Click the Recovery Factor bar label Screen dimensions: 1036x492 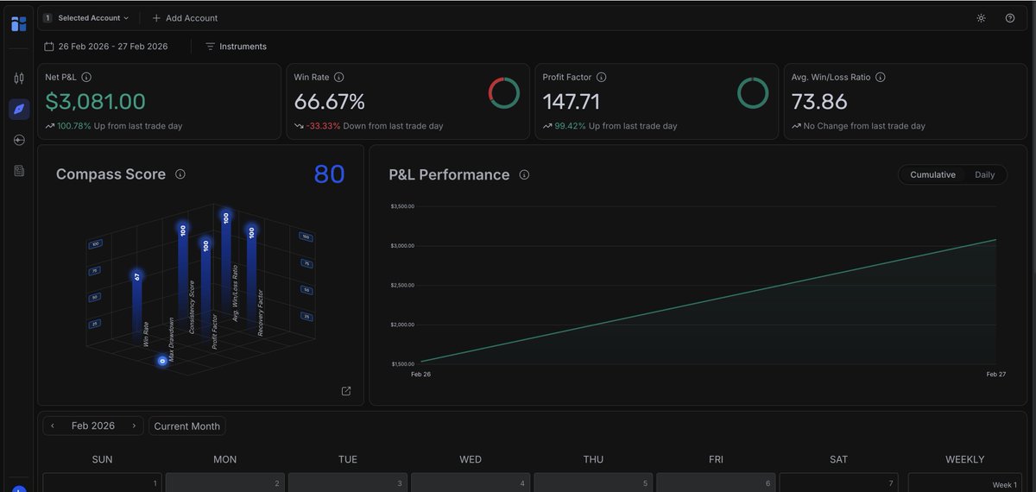(x=261, y=312)
